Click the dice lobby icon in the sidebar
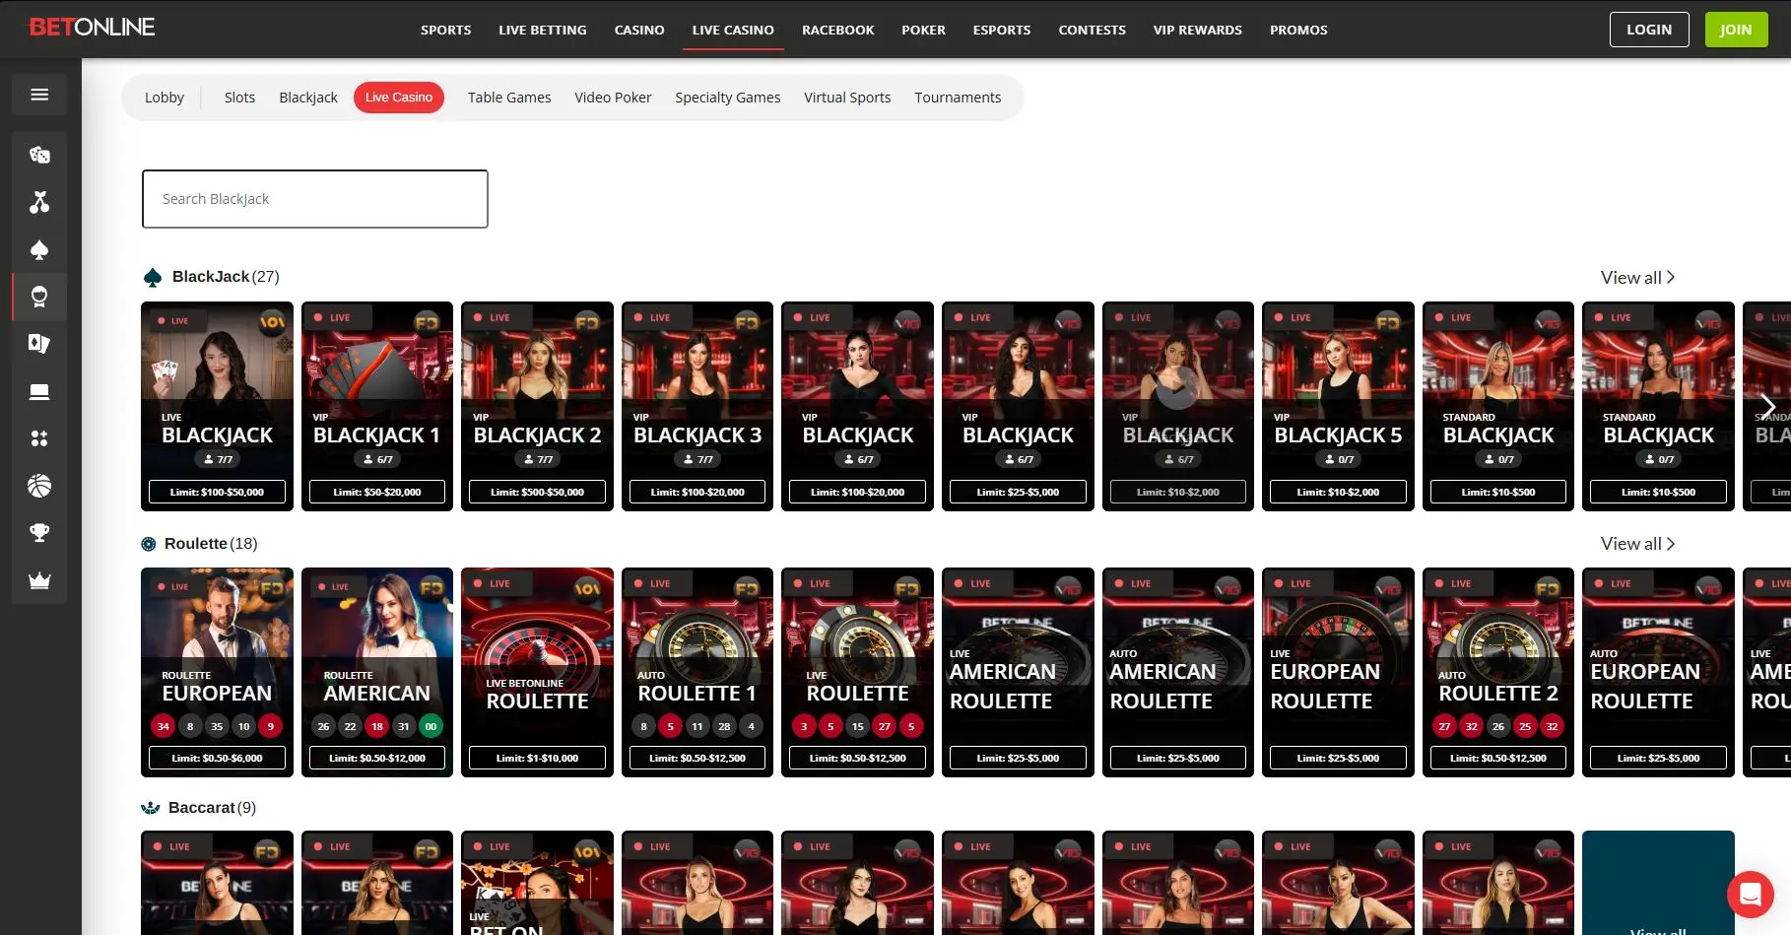1791x935 pixels. pyautogui.click(x=39, y=155)
